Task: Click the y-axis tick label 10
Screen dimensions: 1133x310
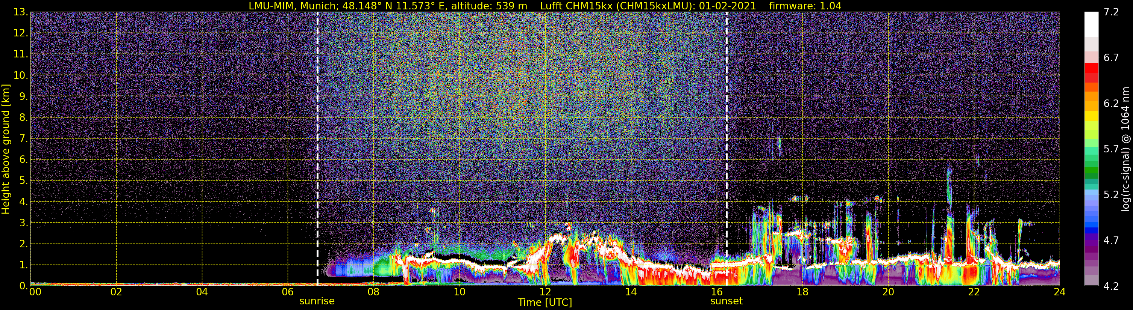Action: [20, 75]
